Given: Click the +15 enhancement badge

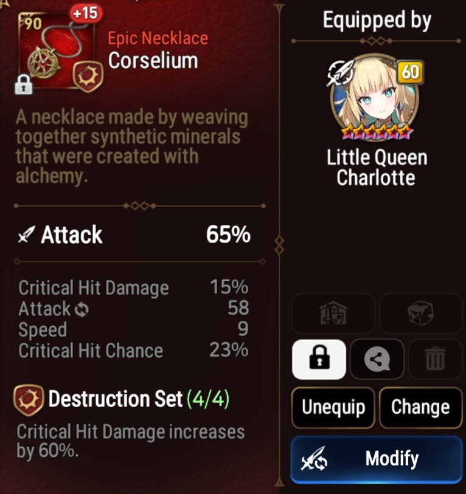Looking at the screenshot, I should [x=86, y=14].
